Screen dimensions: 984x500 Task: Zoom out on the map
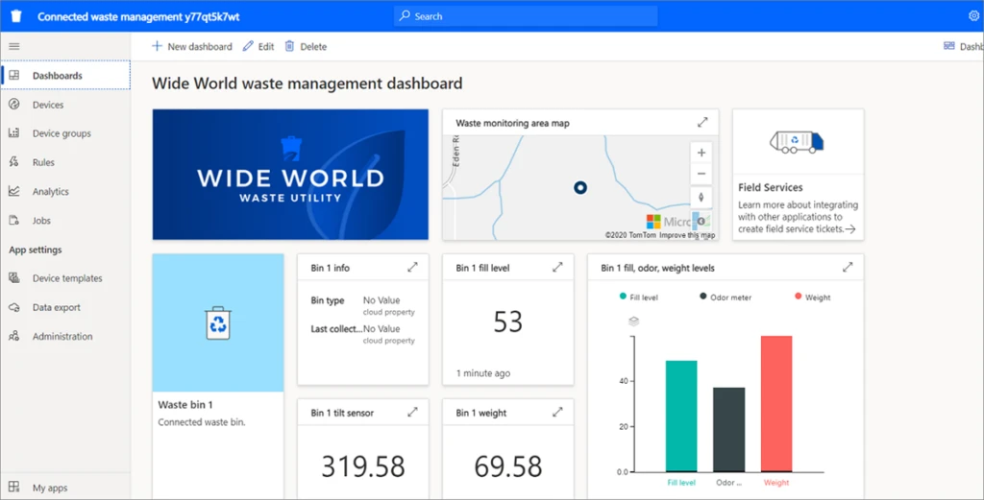click(701, 174)
